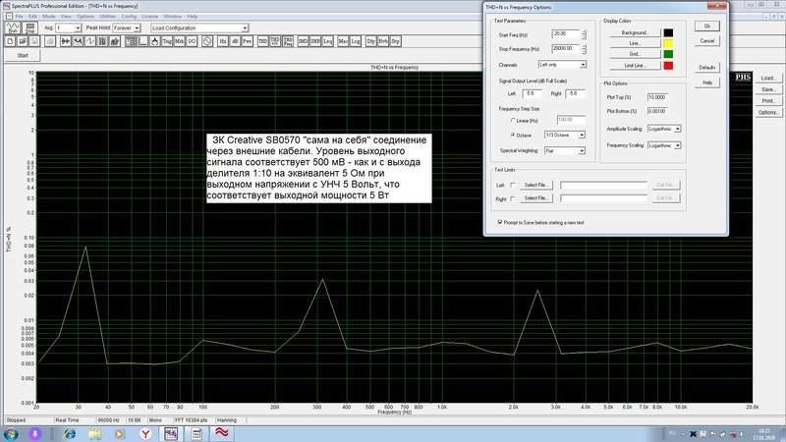This screenshot has width=786, height=442.
Task: Click the Rvb toolbar icon
Action: (x=383, y=41)
